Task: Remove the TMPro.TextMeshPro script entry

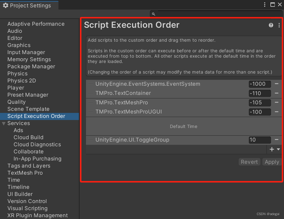Action: (277, 102)
